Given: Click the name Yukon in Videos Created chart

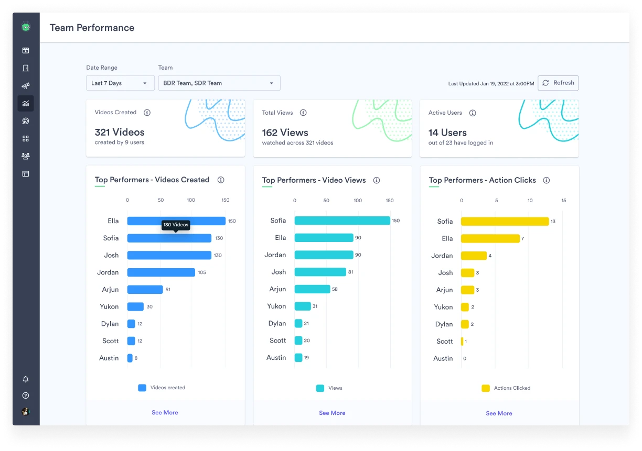Looking at the screenshot, I should coord(109,306).
